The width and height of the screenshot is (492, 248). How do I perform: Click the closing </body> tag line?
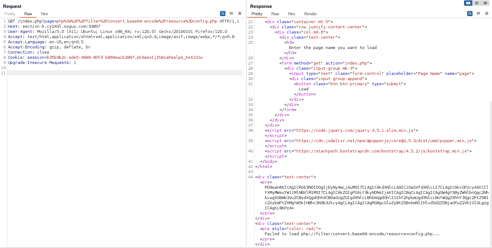268,162
